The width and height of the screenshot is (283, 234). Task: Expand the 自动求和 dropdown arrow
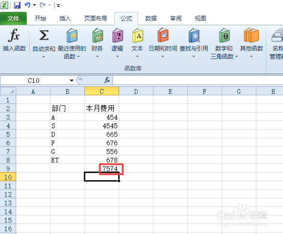[x=43, y=57]
